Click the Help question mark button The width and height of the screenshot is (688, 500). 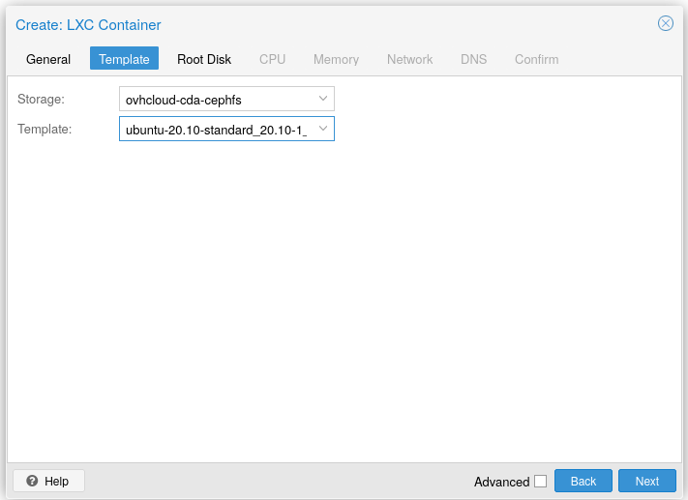point(48,481)
